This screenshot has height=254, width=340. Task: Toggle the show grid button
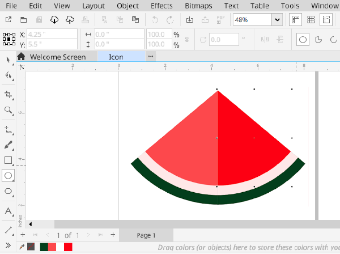pyautogui.click(x=311, y=20)
